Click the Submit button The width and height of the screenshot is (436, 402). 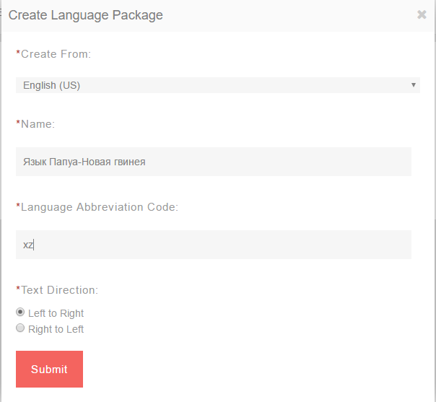click(49, 369)
